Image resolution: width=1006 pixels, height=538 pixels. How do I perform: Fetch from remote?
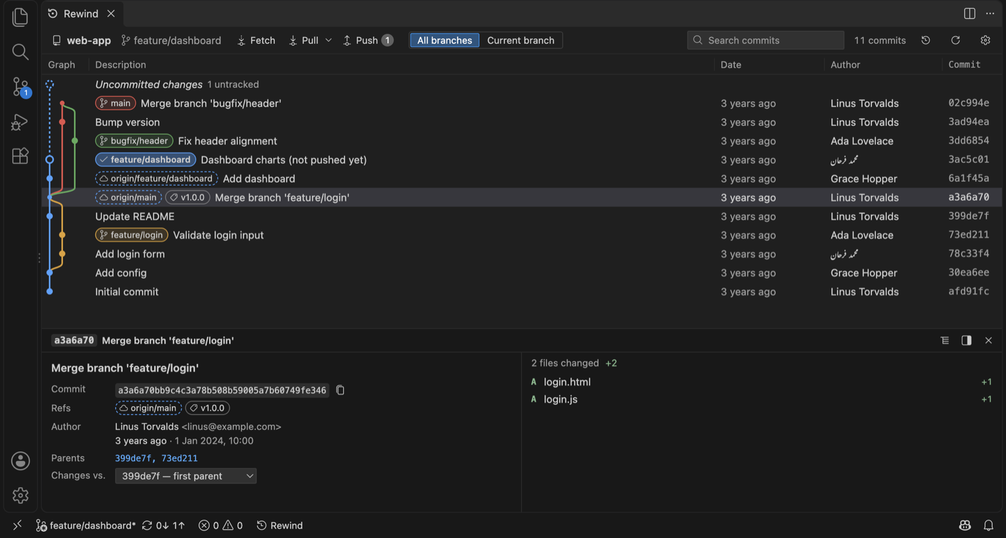click(256, 40)
